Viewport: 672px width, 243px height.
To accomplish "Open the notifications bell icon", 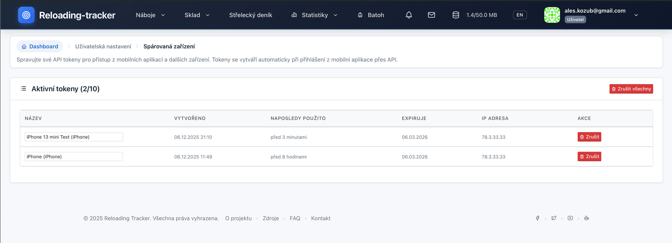I will click(x=408, y=15).
